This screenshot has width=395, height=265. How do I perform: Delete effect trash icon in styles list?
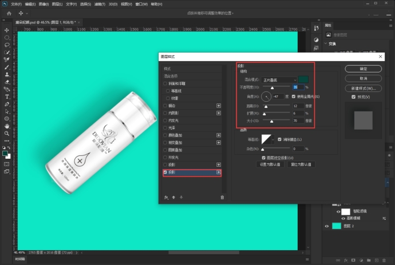click(222, 198)
